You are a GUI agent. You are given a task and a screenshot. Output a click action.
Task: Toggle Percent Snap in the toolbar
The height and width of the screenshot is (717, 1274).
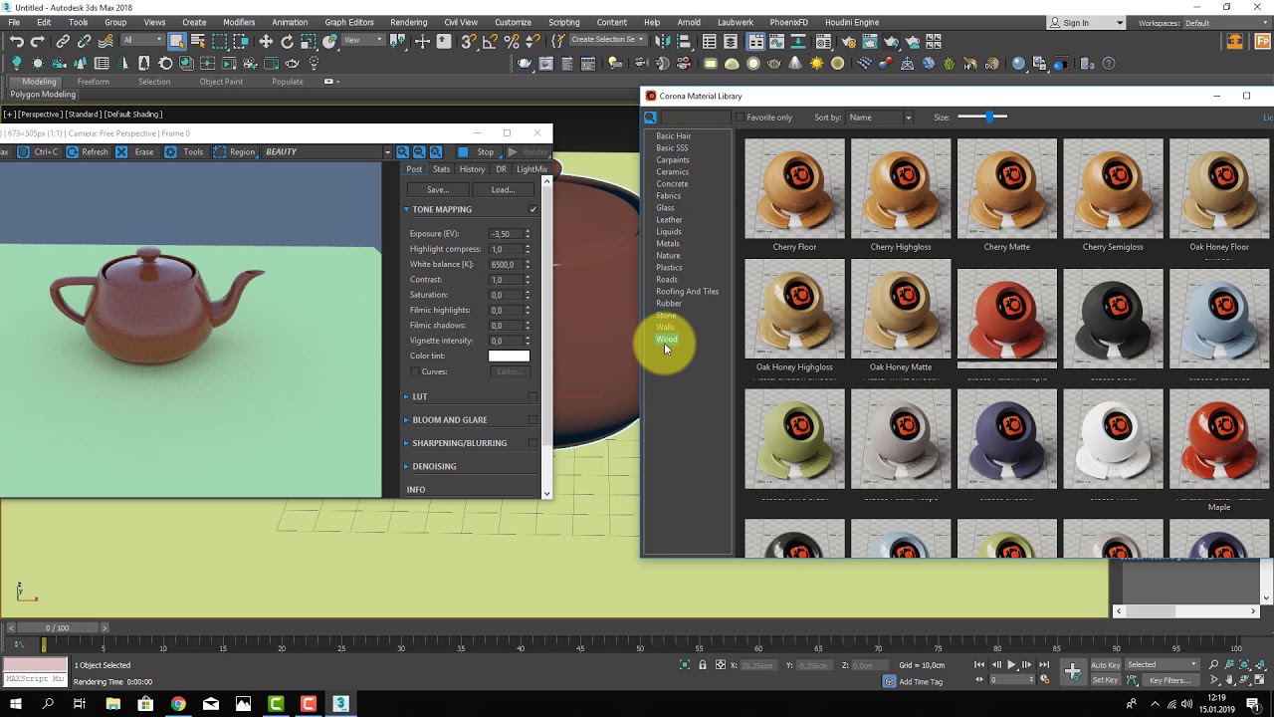click(x=512, y=41)
